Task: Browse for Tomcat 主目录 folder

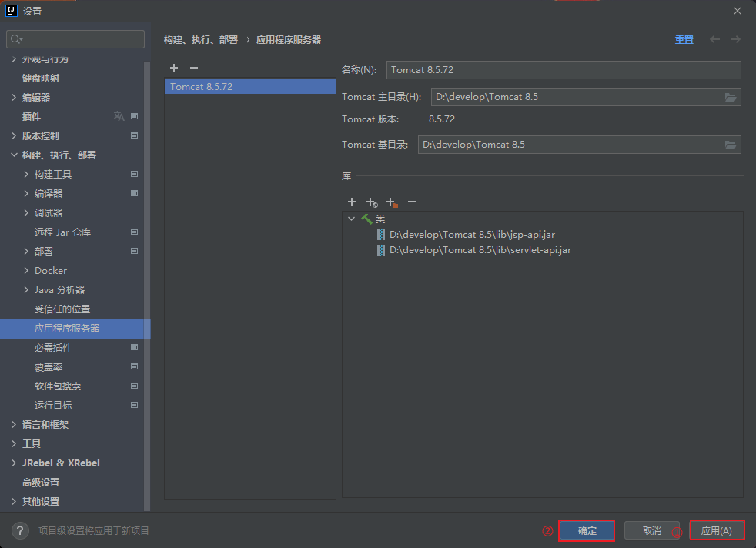Action: tap(731, 97)
